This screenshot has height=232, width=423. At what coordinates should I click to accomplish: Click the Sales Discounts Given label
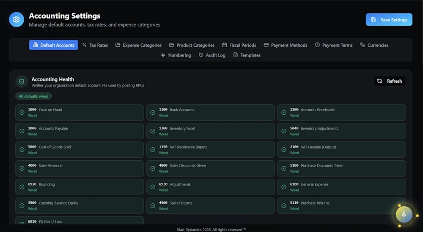click(x=188, y=165)
